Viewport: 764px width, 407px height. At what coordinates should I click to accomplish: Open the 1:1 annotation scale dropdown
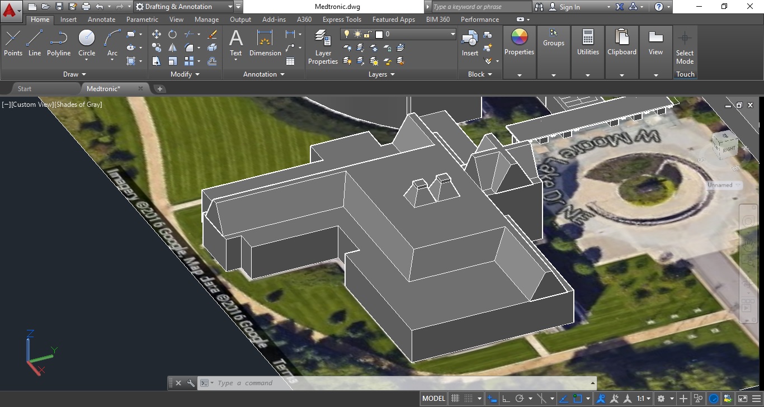pos(644,399)
